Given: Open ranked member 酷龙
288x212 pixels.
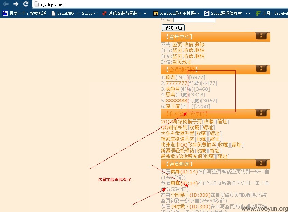Looking at the screenshot, I should tap(171, 77).
